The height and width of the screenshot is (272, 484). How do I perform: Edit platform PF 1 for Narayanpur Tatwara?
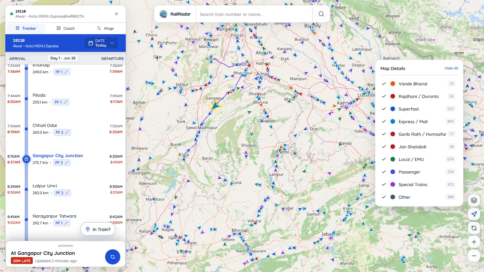[x=62, y=223]
